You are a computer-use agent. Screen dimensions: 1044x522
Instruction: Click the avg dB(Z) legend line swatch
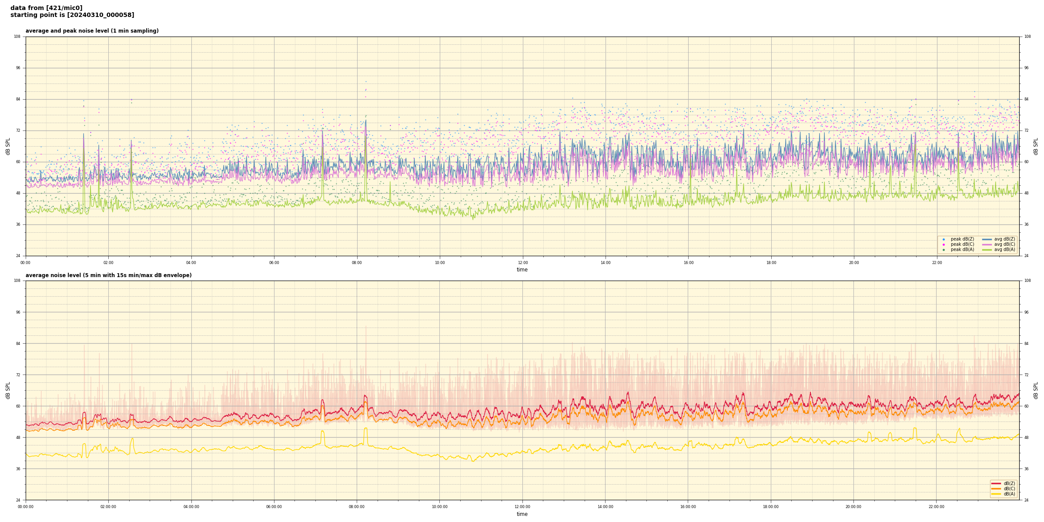(987, 239)
